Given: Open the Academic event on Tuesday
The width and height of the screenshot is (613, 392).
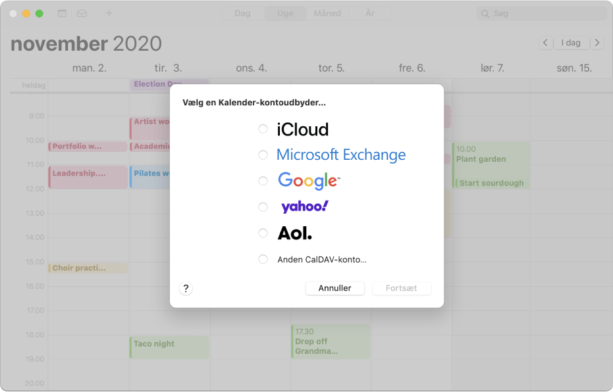Looking at the screenshot, I should 150,147.
